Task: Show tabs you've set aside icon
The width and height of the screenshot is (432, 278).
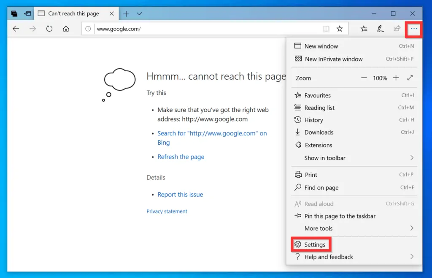Action: click(14, 13)
